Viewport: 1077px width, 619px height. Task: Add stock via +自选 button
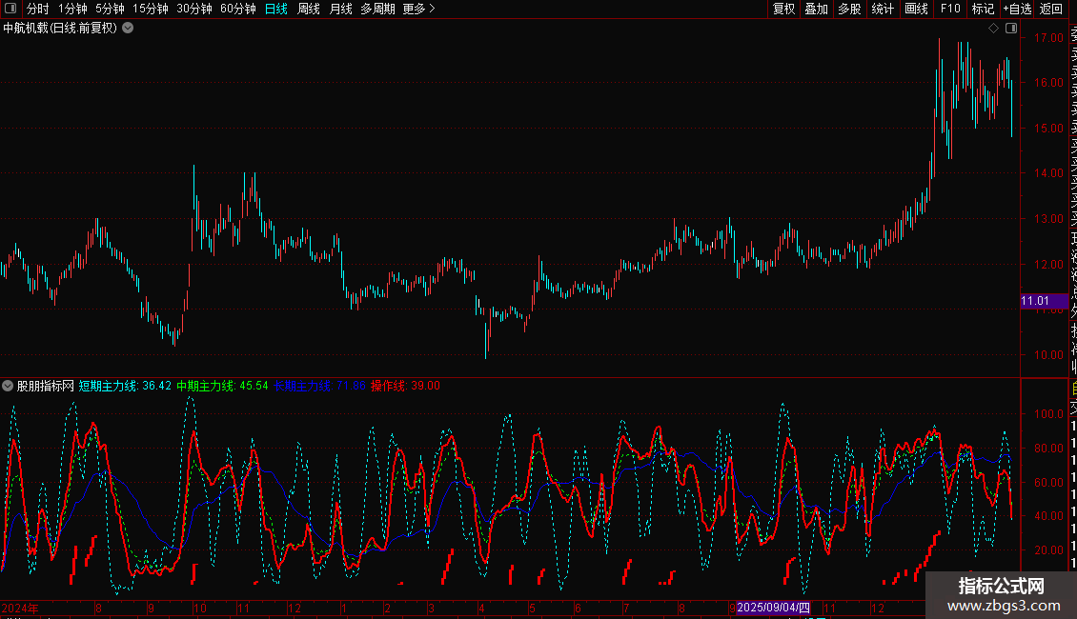pyautogui.click(x=1017, y=9)
